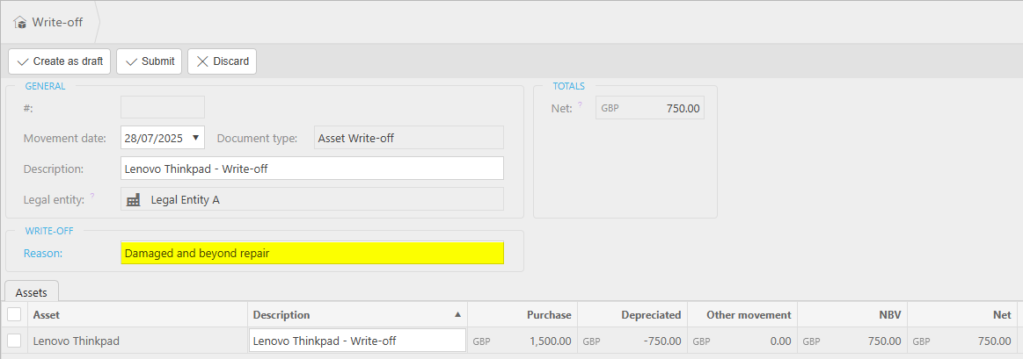Click the X icon on Discard
Image resolution: width=1023 pixels, height=359 pixels.
[x=202, y=61]
